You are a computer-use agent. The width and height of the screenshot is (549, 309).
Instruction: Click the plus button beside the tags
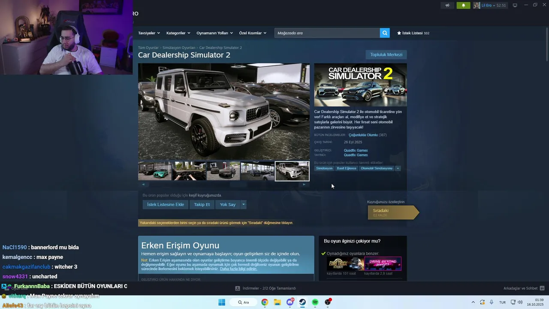point(398,168)
